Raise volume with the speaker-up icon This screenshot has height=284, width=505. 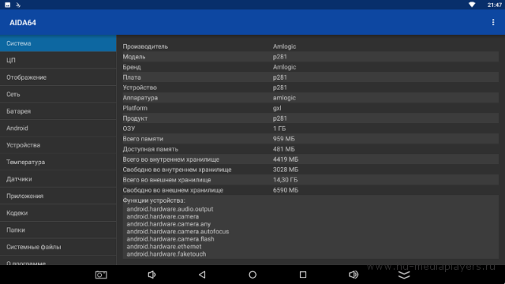coord(353,275)
